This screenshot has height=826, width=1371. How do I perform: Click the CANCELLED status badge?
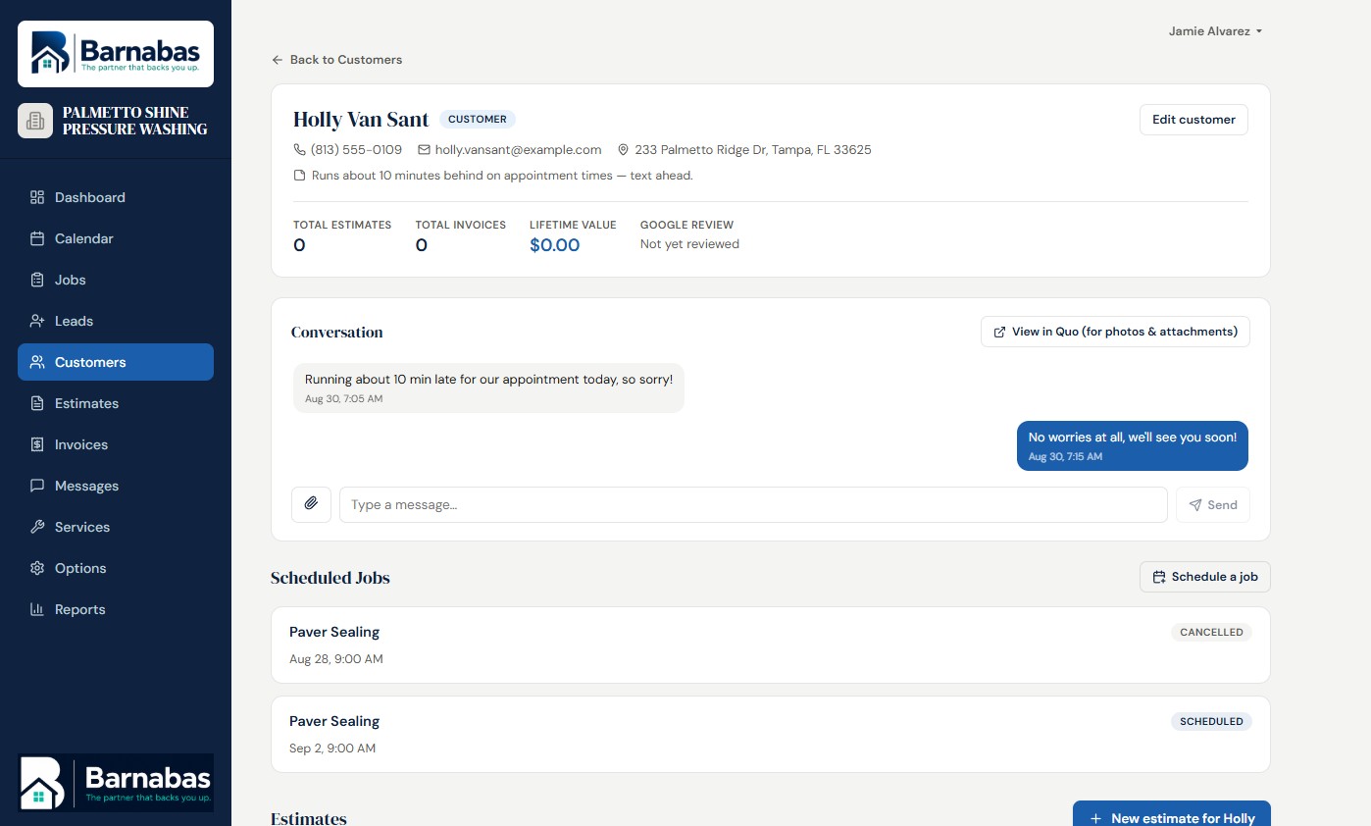[x=1211, y=633]
